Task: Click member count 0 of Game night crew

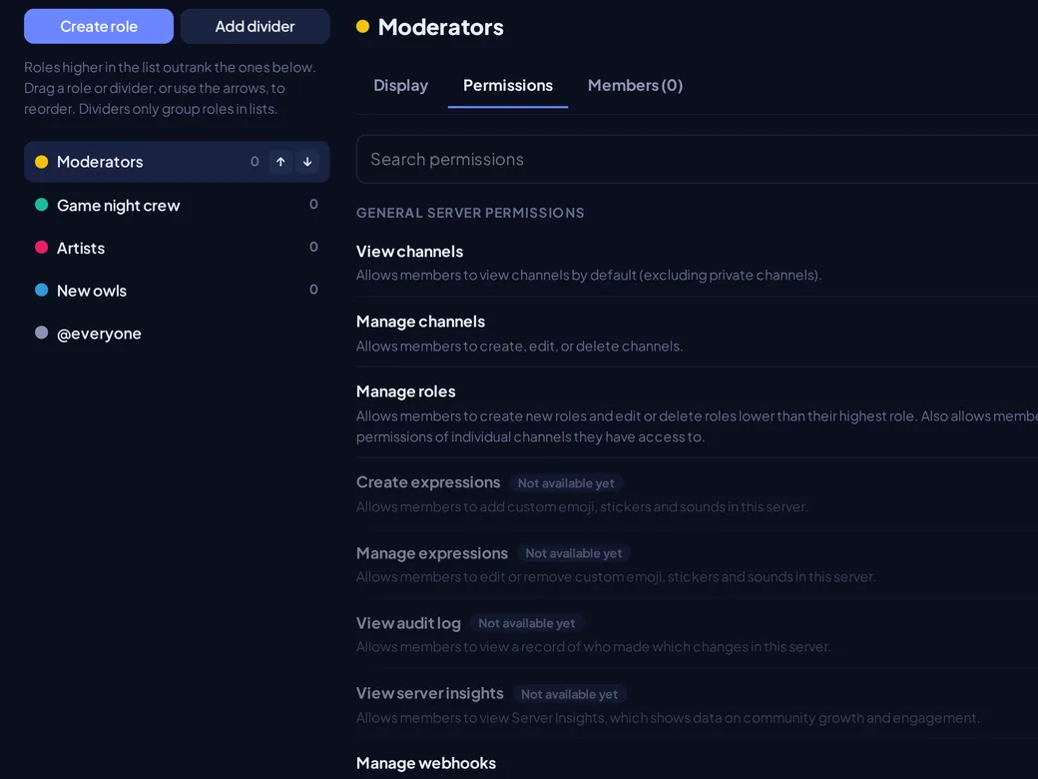Action: pos(313,204)
